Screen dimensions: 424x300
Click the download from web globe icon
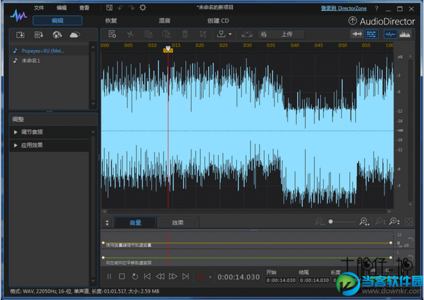point(57,34)
